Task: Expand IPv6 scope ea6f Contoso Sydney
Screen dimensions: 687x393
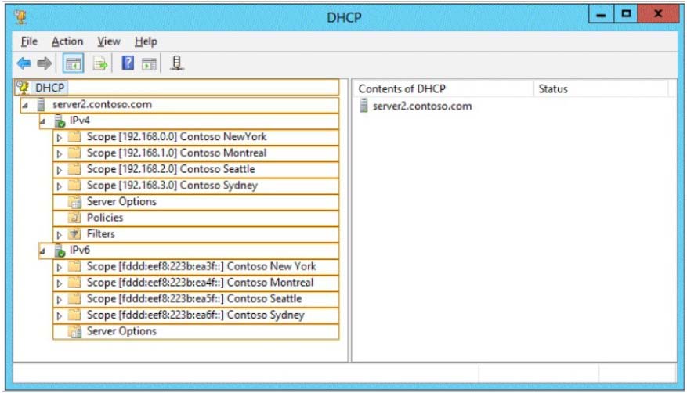Action: click(60, 315)
